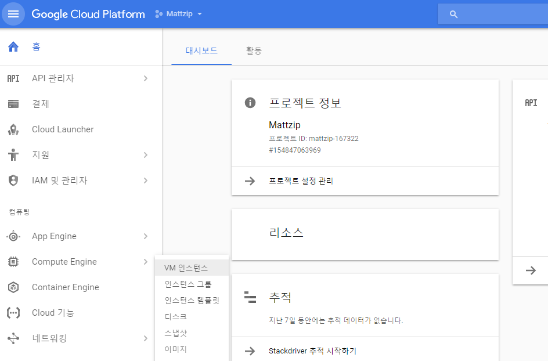Screen dimensions: 548x361
Task: Open Container Engine from sidebar
Action: pyautogui.click(x=81, y=287)
